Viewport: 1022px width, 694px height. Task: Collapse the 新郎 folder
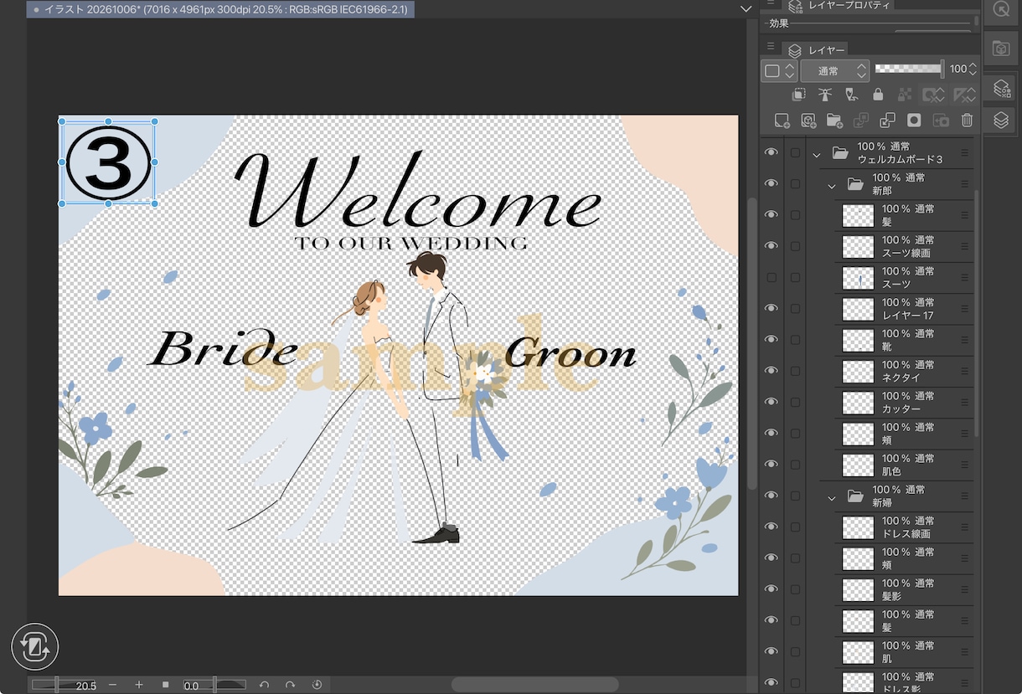[832, 184]
